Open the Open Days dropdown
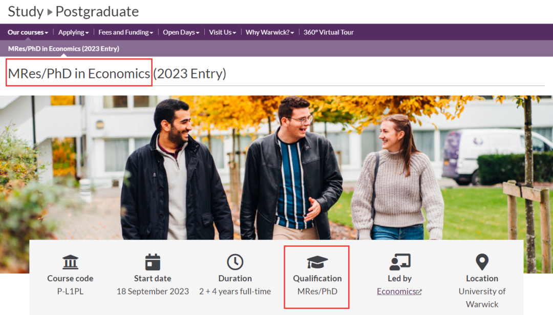 click(x=181, y=32)
